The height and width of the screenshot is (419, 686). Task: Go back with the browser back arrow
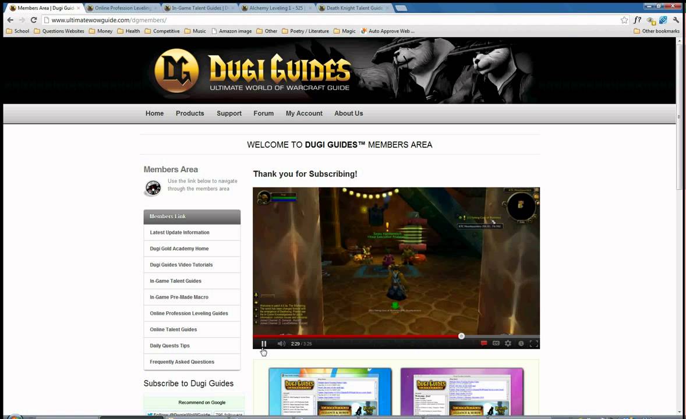click(10, 20)
